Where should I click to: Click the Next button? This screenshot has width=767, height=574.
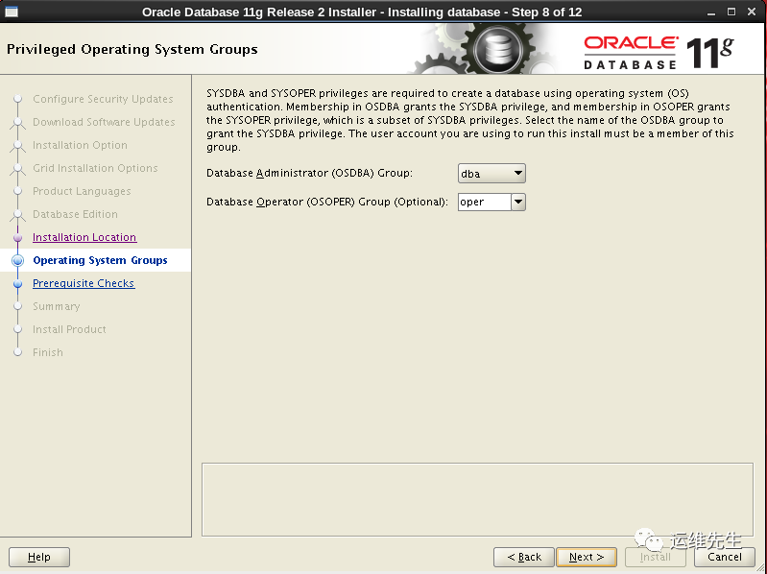pyautogui.click(x=587, y=557)
